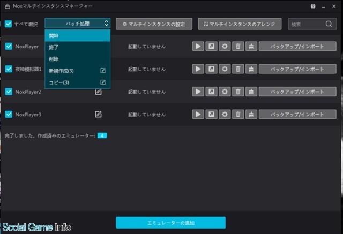Image resolution: width=343 pixels, height=234 pixels.
Task: Click the search magnifier icon
Action: tap(329, 24)
